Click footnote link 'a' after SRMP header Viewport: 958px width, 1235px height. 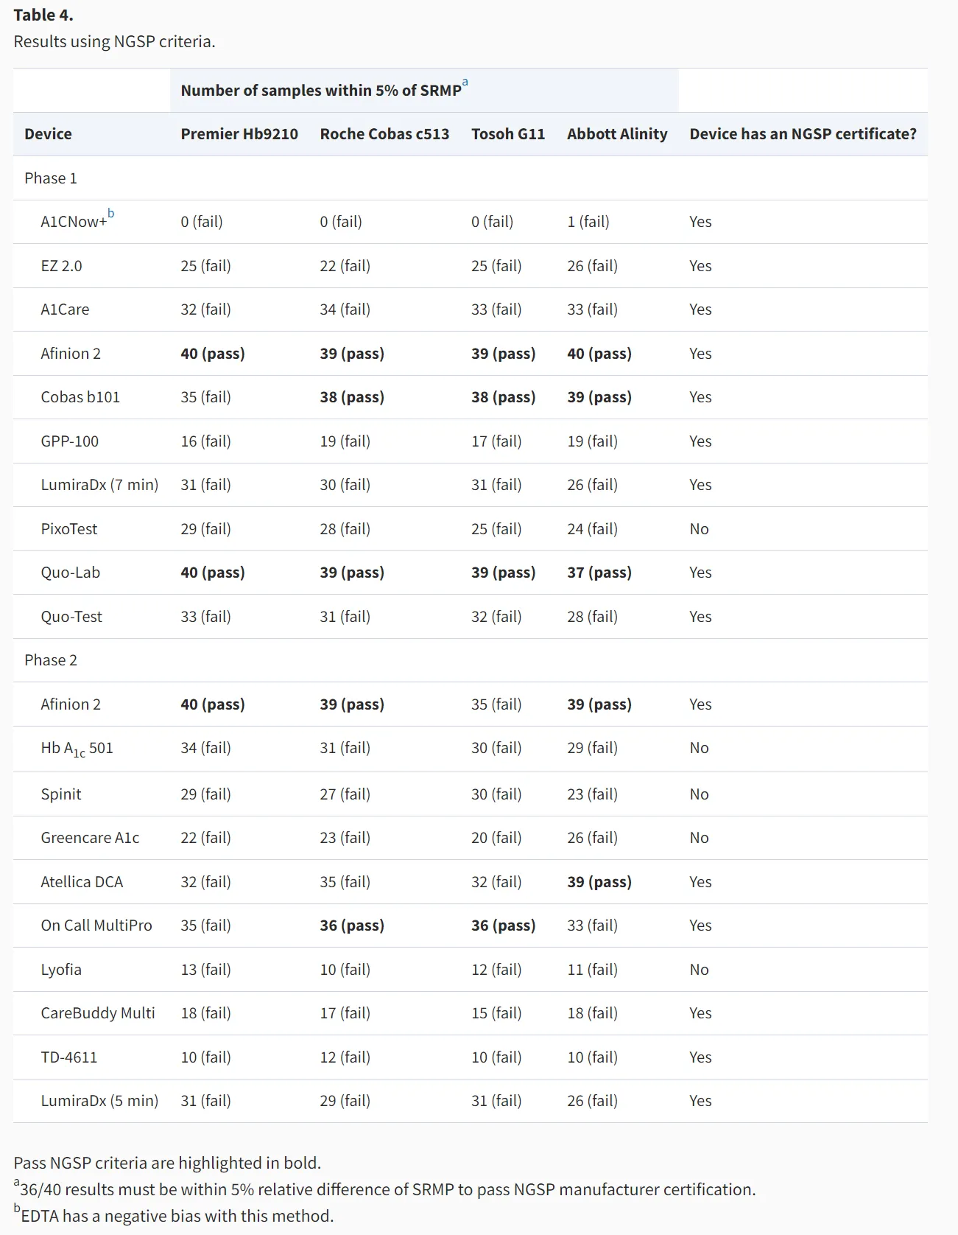point(465,83)
